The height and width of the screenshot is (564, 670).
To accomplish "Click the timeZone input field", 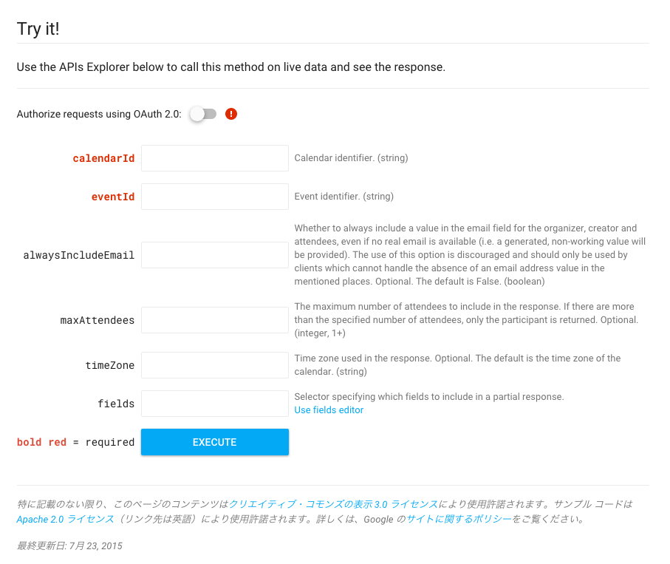I will tap(214, 364).
